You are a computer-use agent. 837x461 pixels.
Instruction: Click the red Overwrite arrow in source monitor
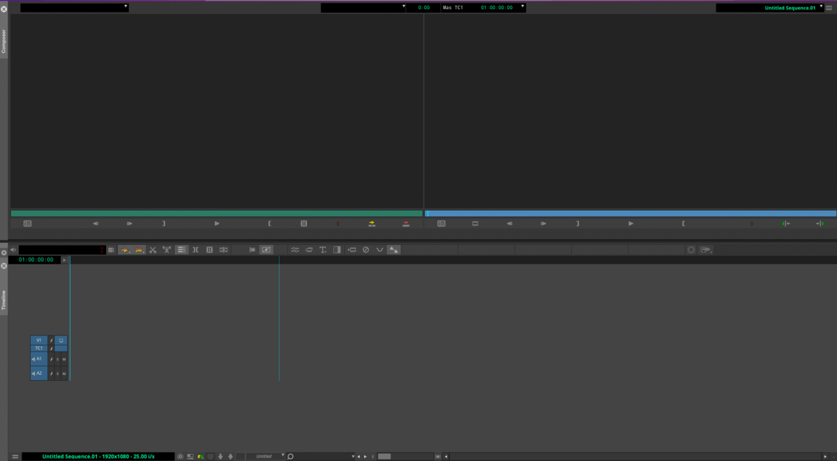tap(406, 223)
